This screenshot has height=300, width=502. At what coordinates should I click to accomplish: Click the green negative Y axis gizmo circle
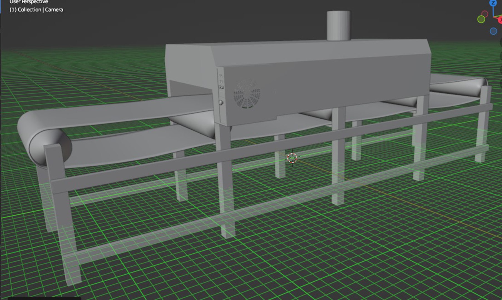(x=481, y=19)
